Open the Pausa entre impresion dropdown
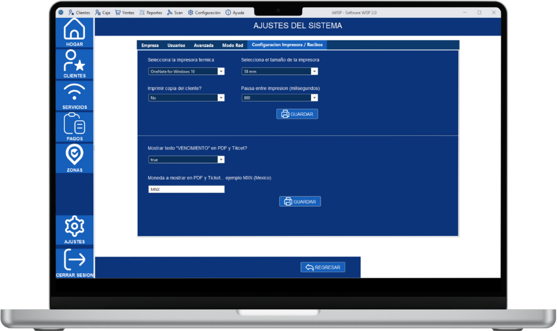The image size is (557, 331). pyautogui.click(x=314, y=98)
